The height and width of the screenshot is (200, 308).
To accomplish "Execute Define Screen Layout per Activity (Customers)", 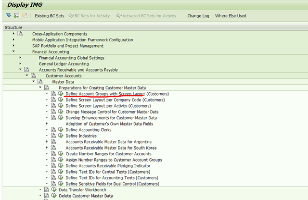I will tap(61, 106).
